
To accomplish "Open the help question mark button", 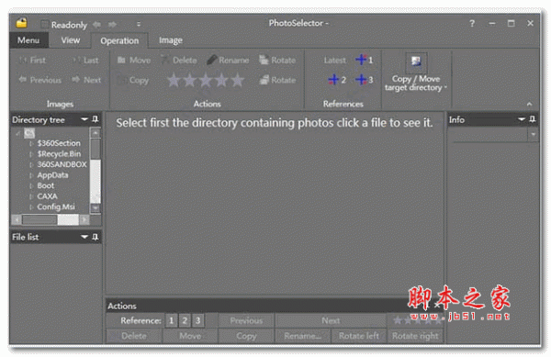I will point(472,24).
